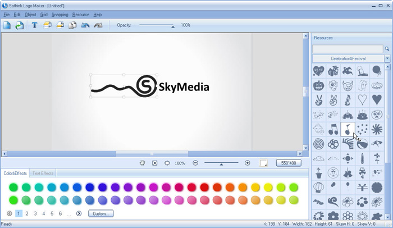Select the balloon resource icon in top row
Image resolution: width=393 pixels, height=228 pixels.
(x=377, y=71)
